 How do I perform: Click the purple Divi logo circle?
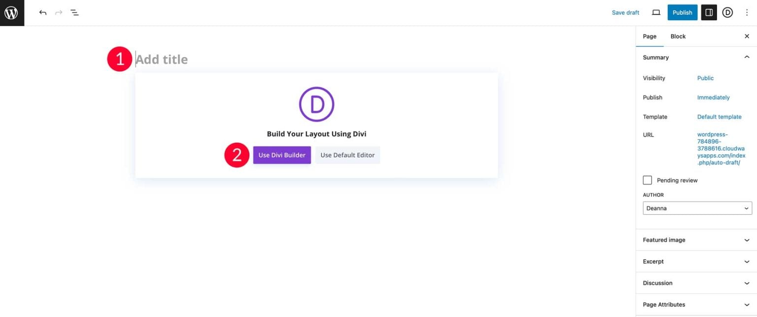316,104
